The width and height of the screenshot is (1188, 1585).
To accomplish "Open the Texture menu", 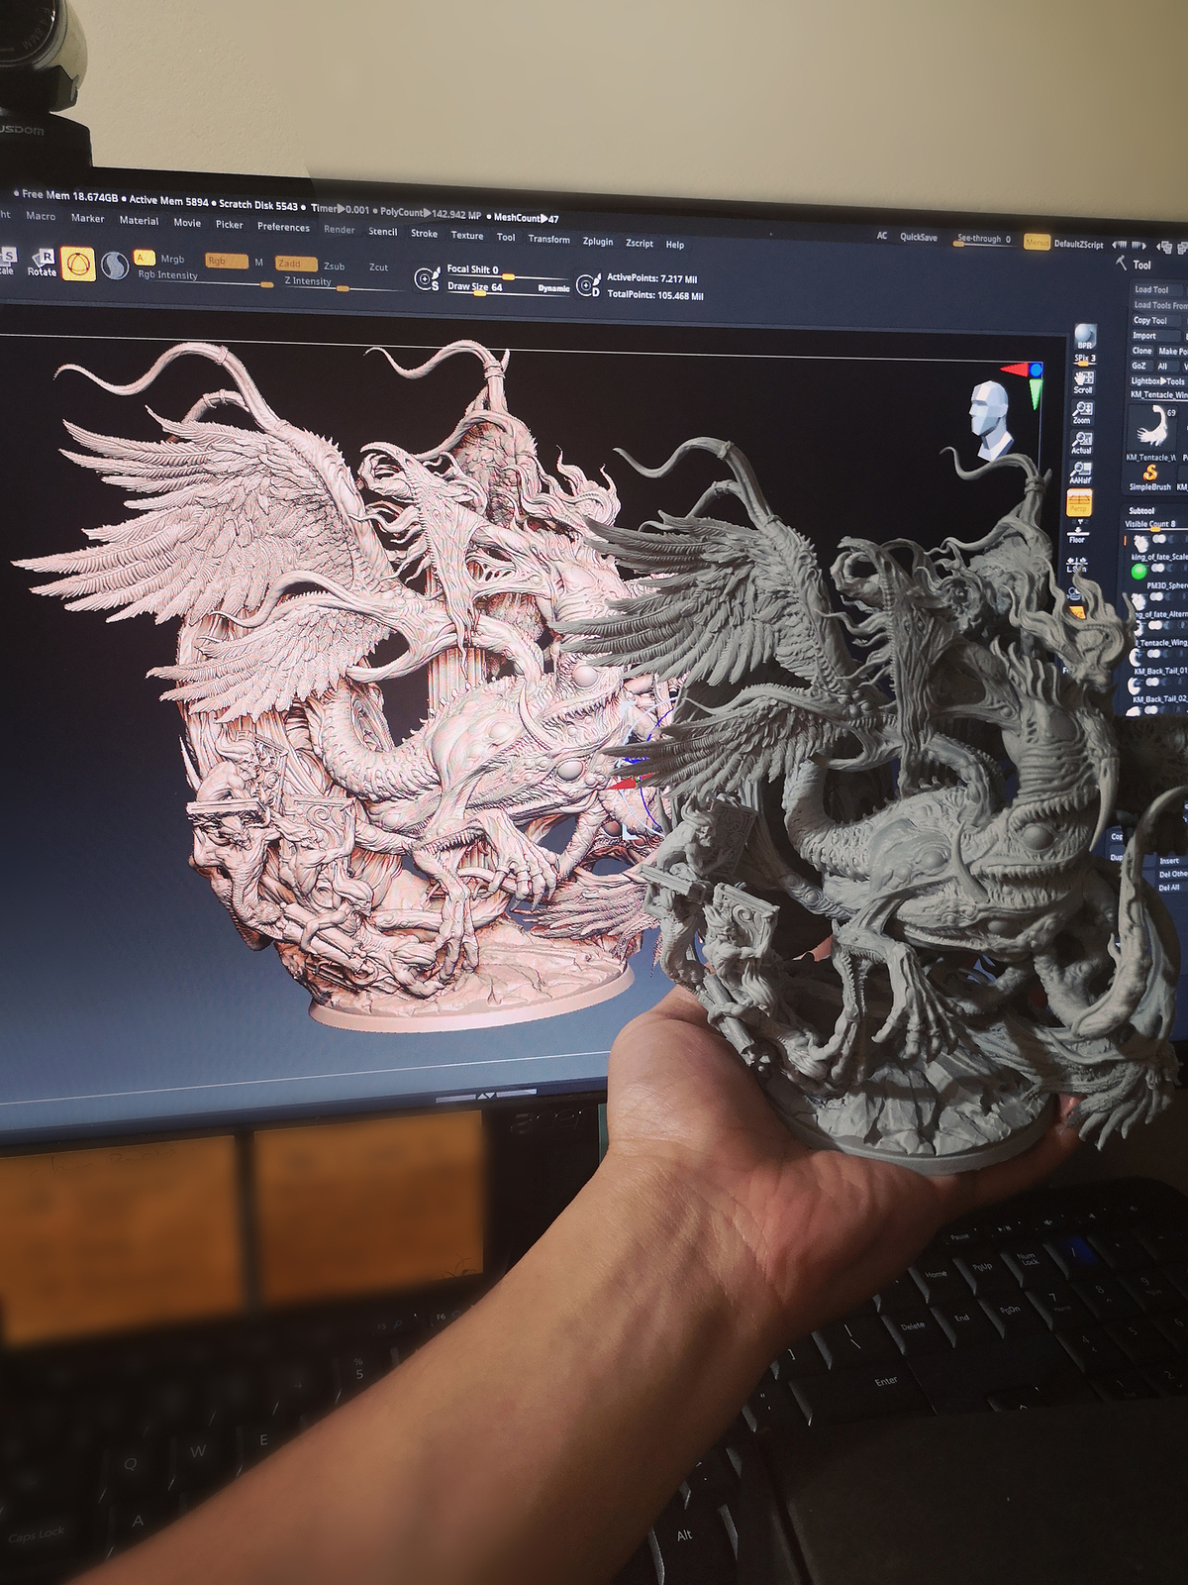I will (x=467, y=236).
